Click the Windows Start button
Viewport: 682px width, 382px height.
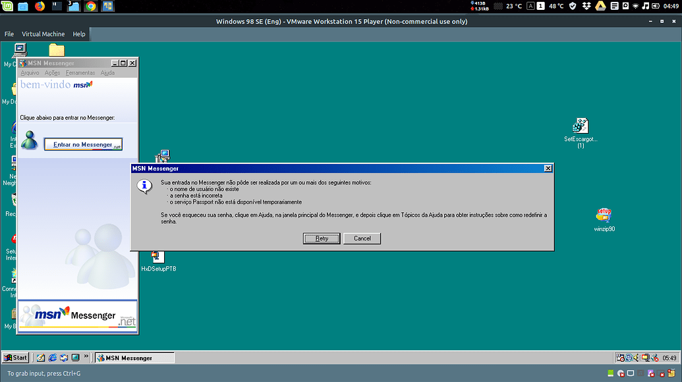14,357
